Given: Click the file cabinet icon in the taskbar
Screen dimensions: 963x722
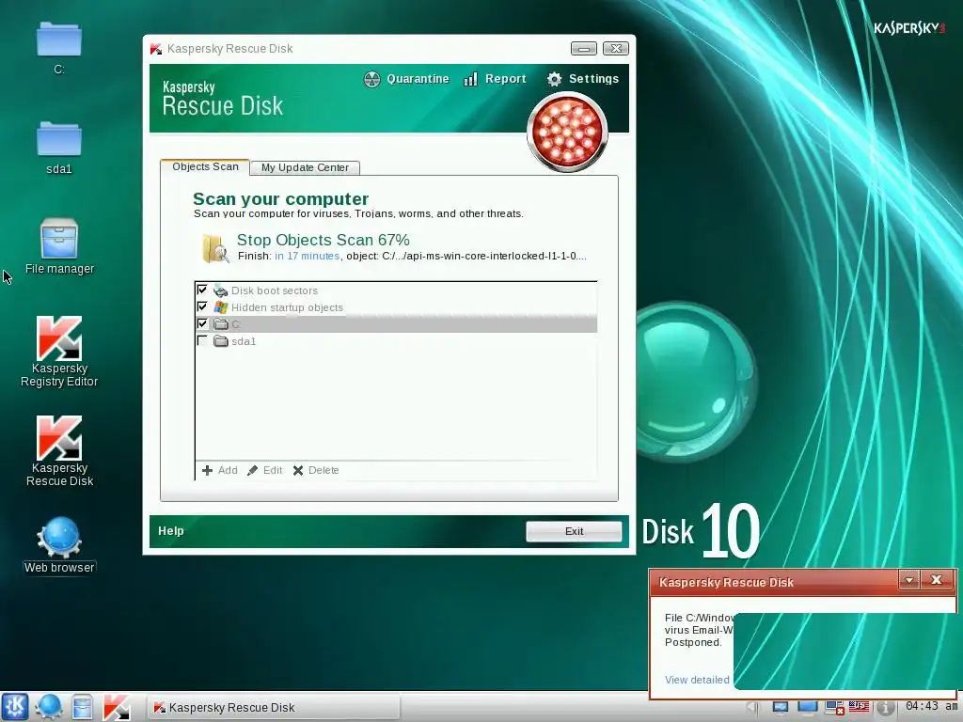Looking at the screenshot, I should pyautogui.click(x=83, y=707).
